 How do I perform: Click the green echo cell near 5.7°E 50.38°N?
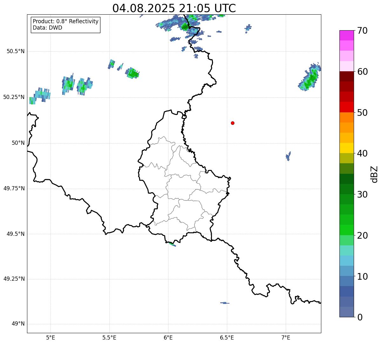point(132,73)
